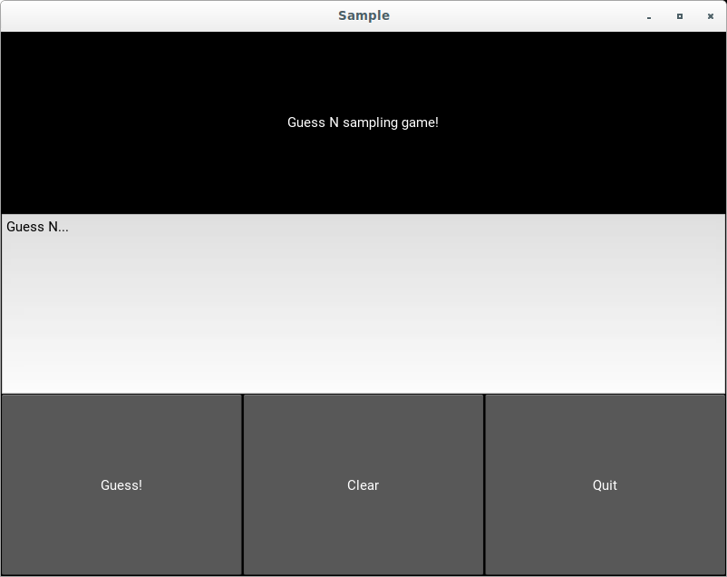Click the 'Guess N...' placeholder text
727x577 pixels.
(37, 227)
